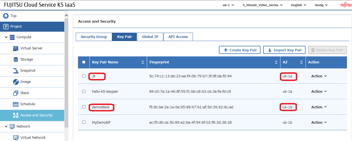Click key pair name demostack
The height and width of the screenshot is (141, 352).
pos(101,107)
